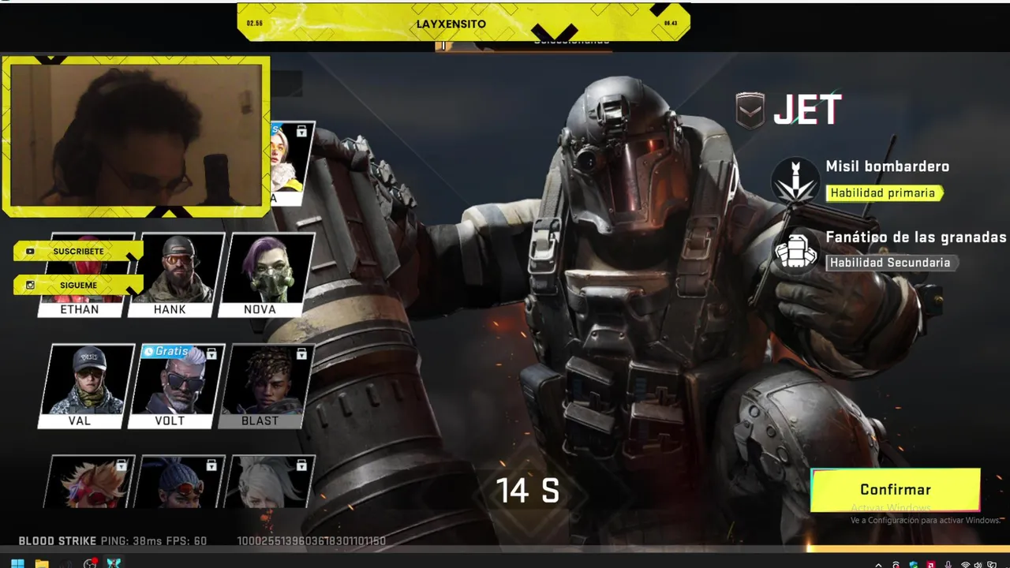Open the Blood Strike taskbar icon
This screenshot has height=568, width=1010.
click(114, 563)
